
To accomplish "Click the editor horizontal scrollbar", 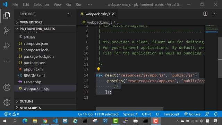I will coord(129,109).
